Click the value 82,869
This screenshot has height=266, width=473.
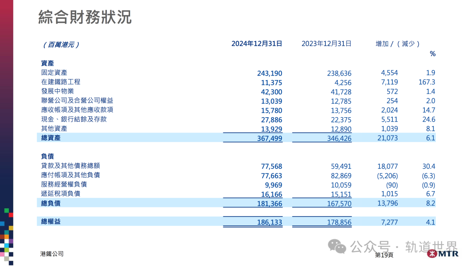pos(341,175)
